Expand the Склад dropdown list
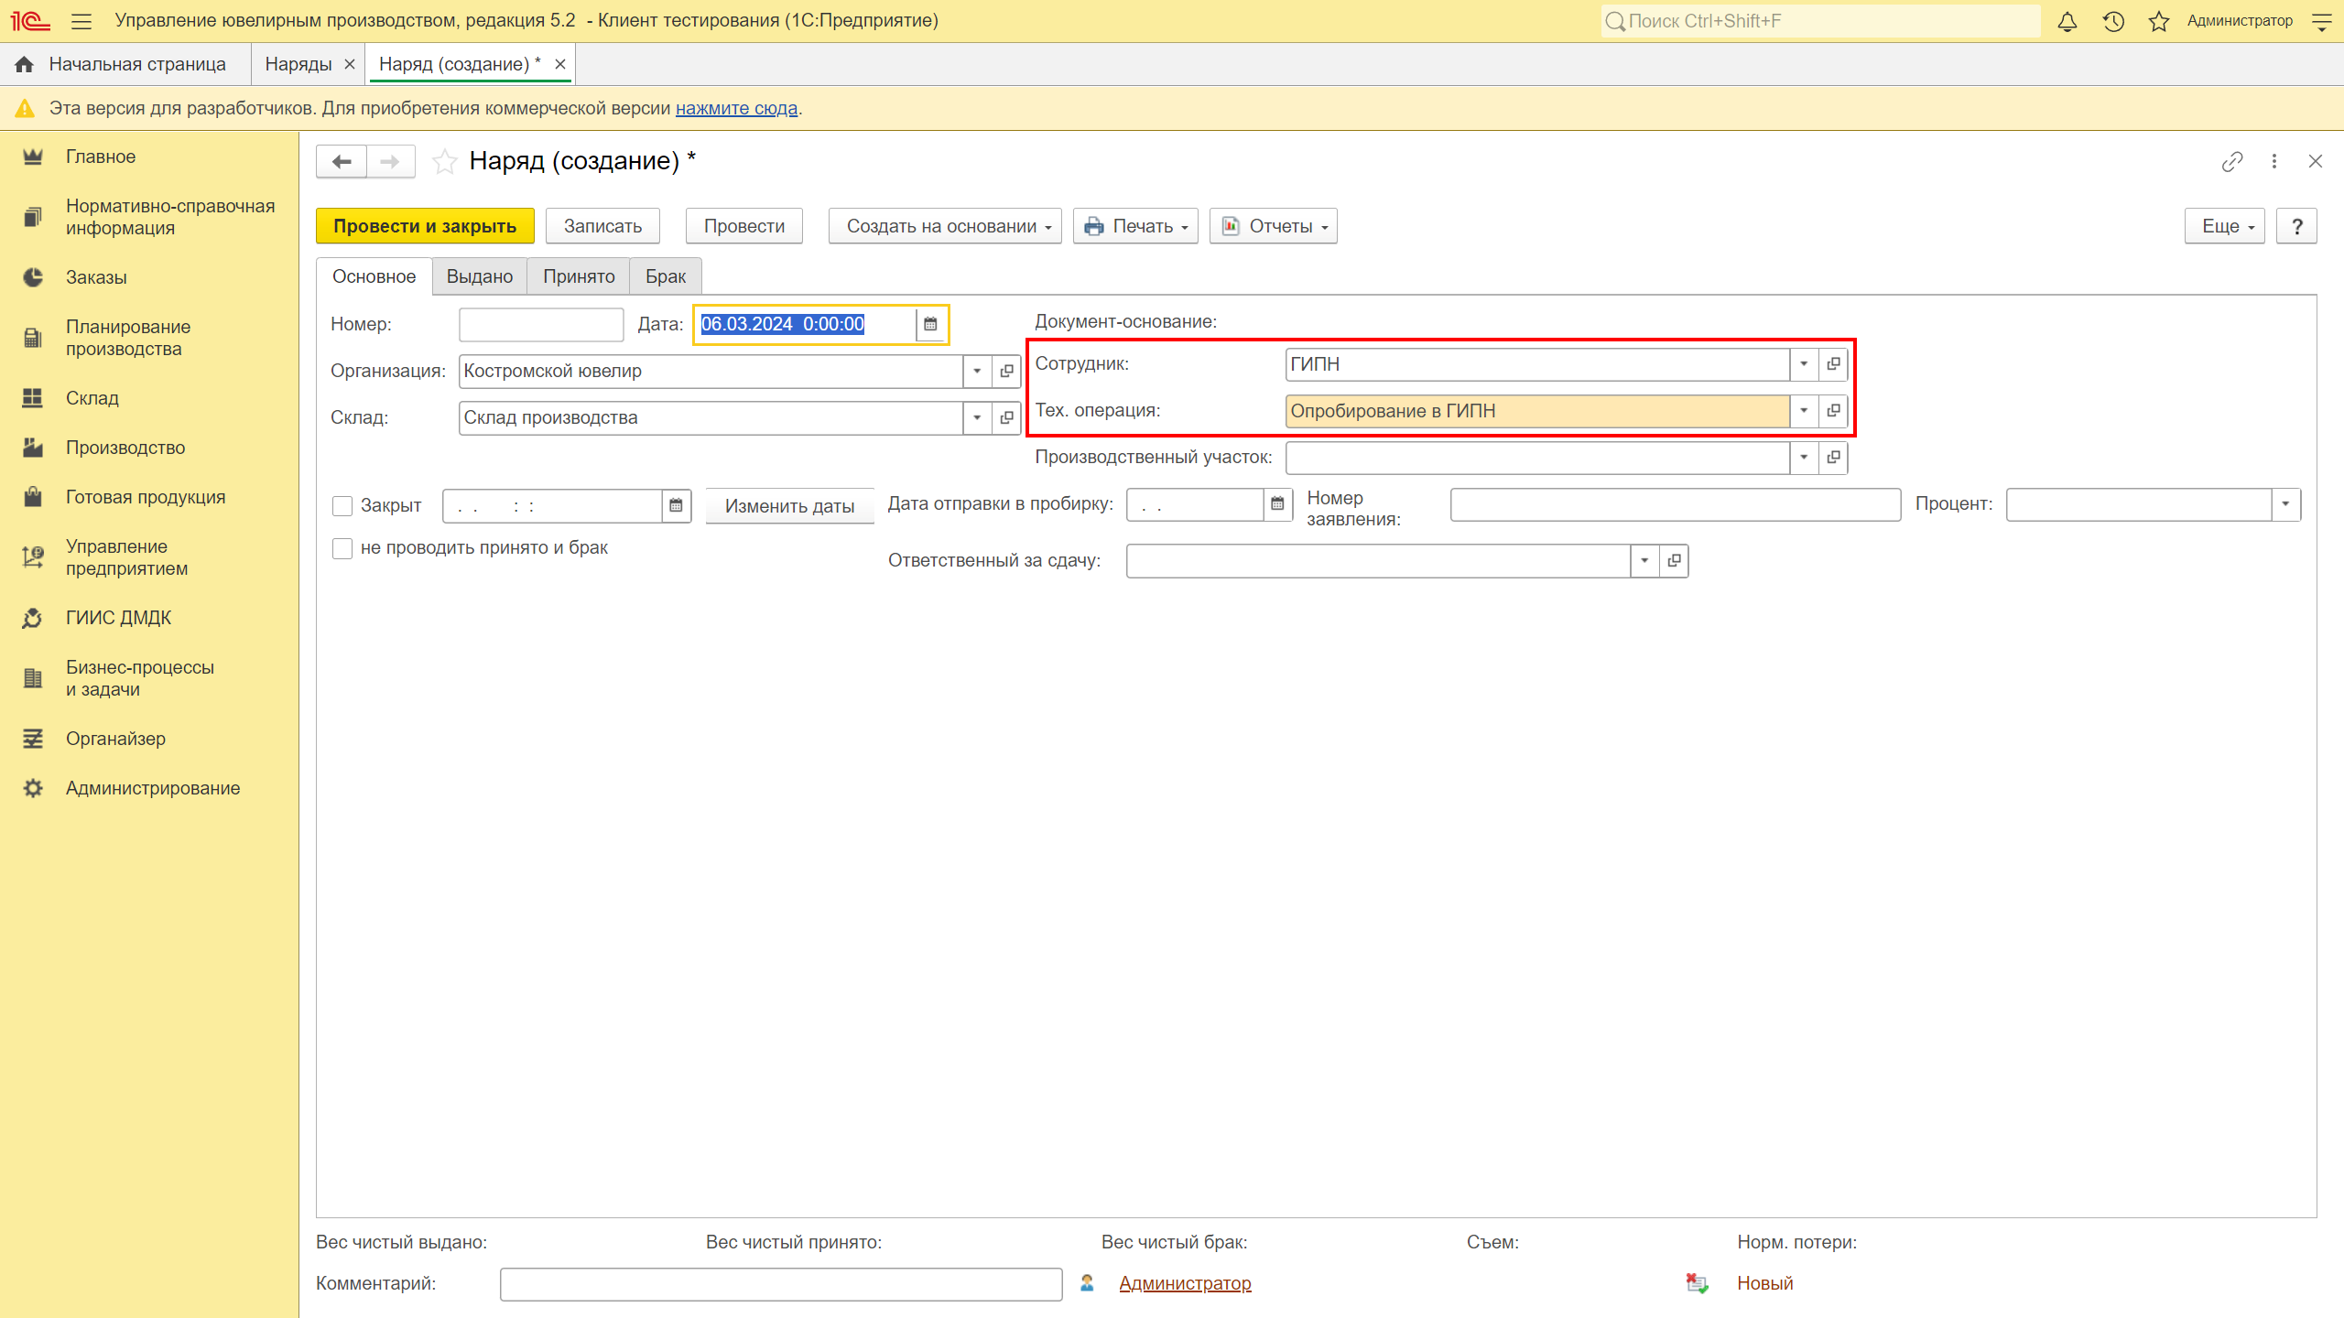Viewport: 2344px width, 1318px height. click(978, 417)
